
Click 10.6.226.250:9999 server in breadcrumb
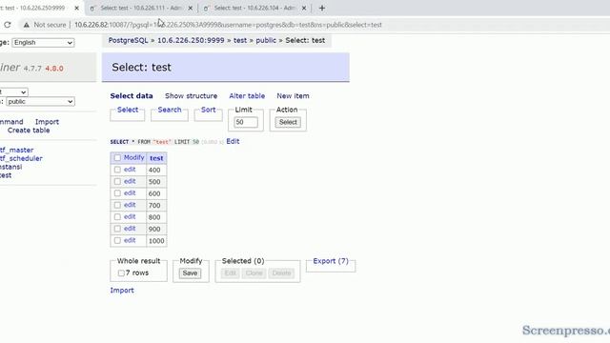(x=191, y=40)
